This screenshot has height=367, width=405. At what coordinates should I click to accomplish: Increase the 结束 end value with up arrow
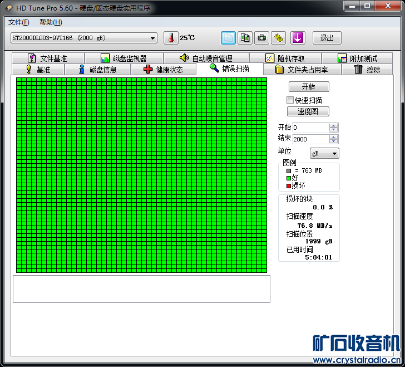pyautogui.click(x=333, y=137)
